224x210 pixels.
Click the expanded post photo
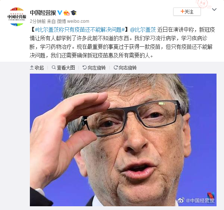(x=123, y=140)
